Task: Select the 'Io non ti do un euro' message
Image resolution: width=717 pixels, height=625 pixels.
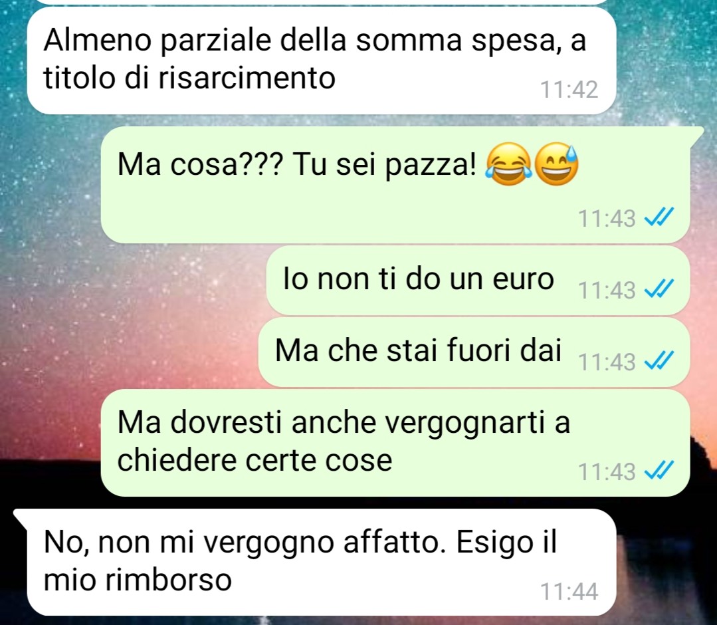Action: 478,281
